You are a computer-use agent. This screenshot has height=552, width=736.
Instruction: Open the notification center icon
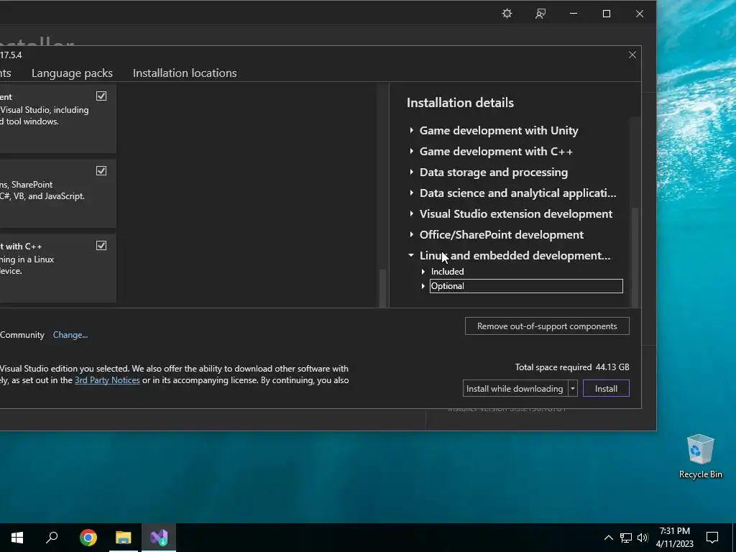pos(712,538)
